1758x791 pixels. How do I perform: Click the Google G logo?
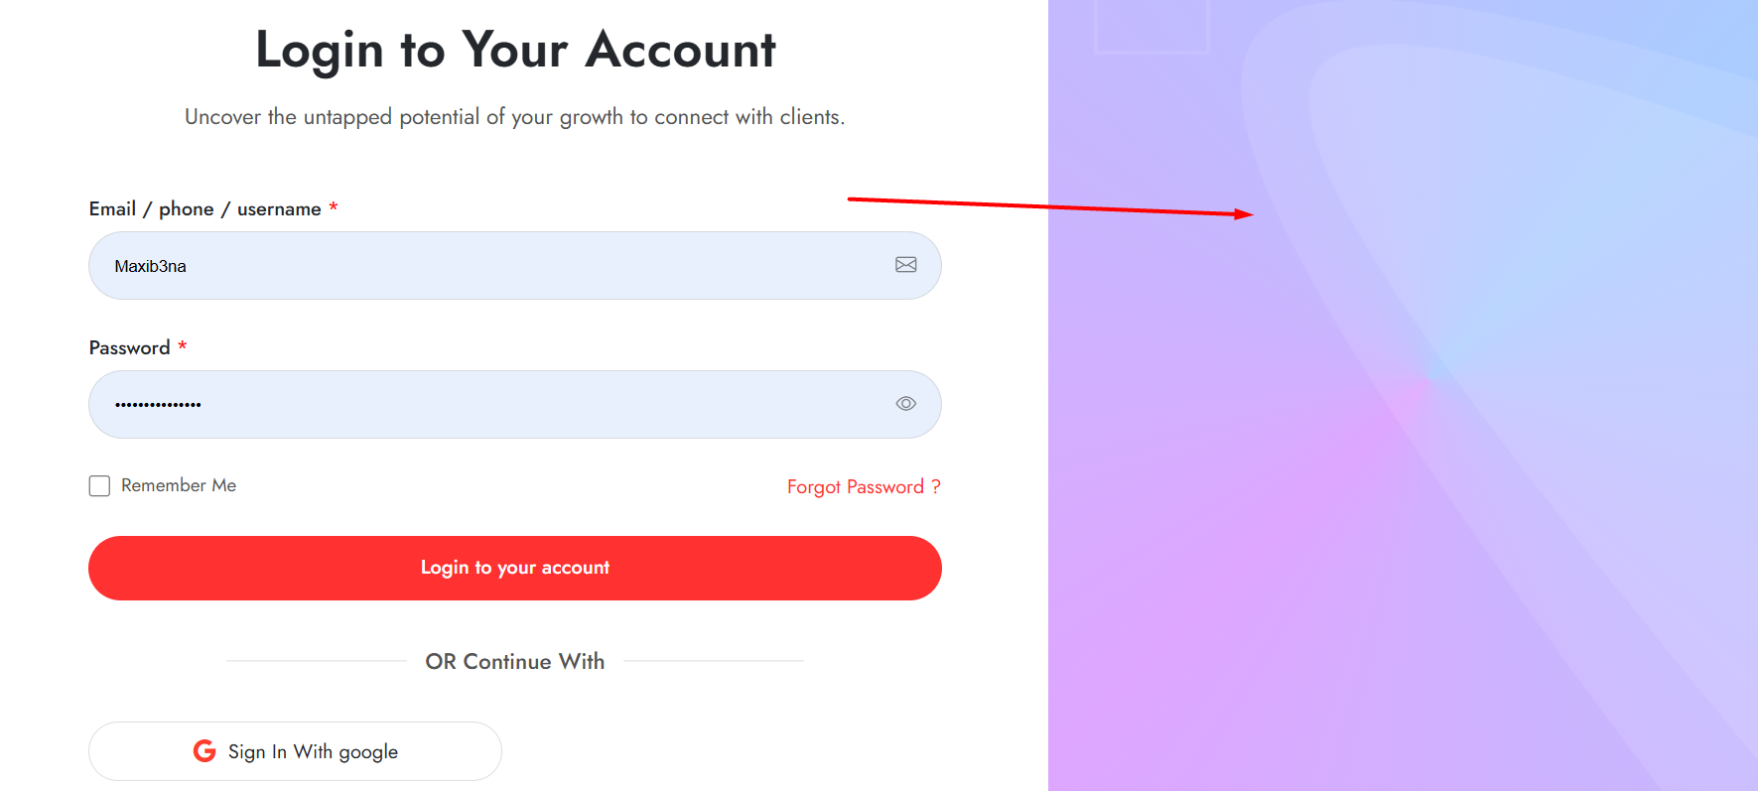204,751
